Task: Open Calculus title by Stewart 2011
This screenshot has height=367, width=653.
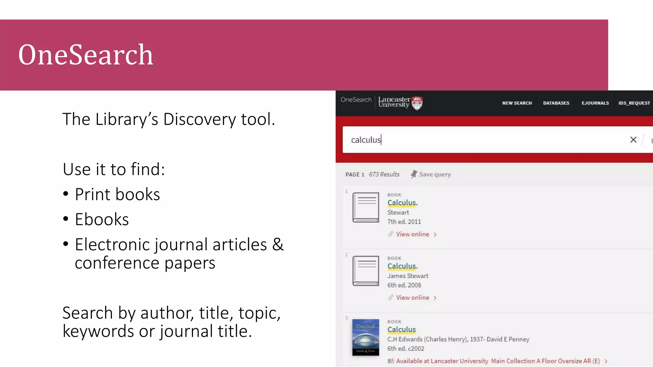Action: click(x=402, y=203)
